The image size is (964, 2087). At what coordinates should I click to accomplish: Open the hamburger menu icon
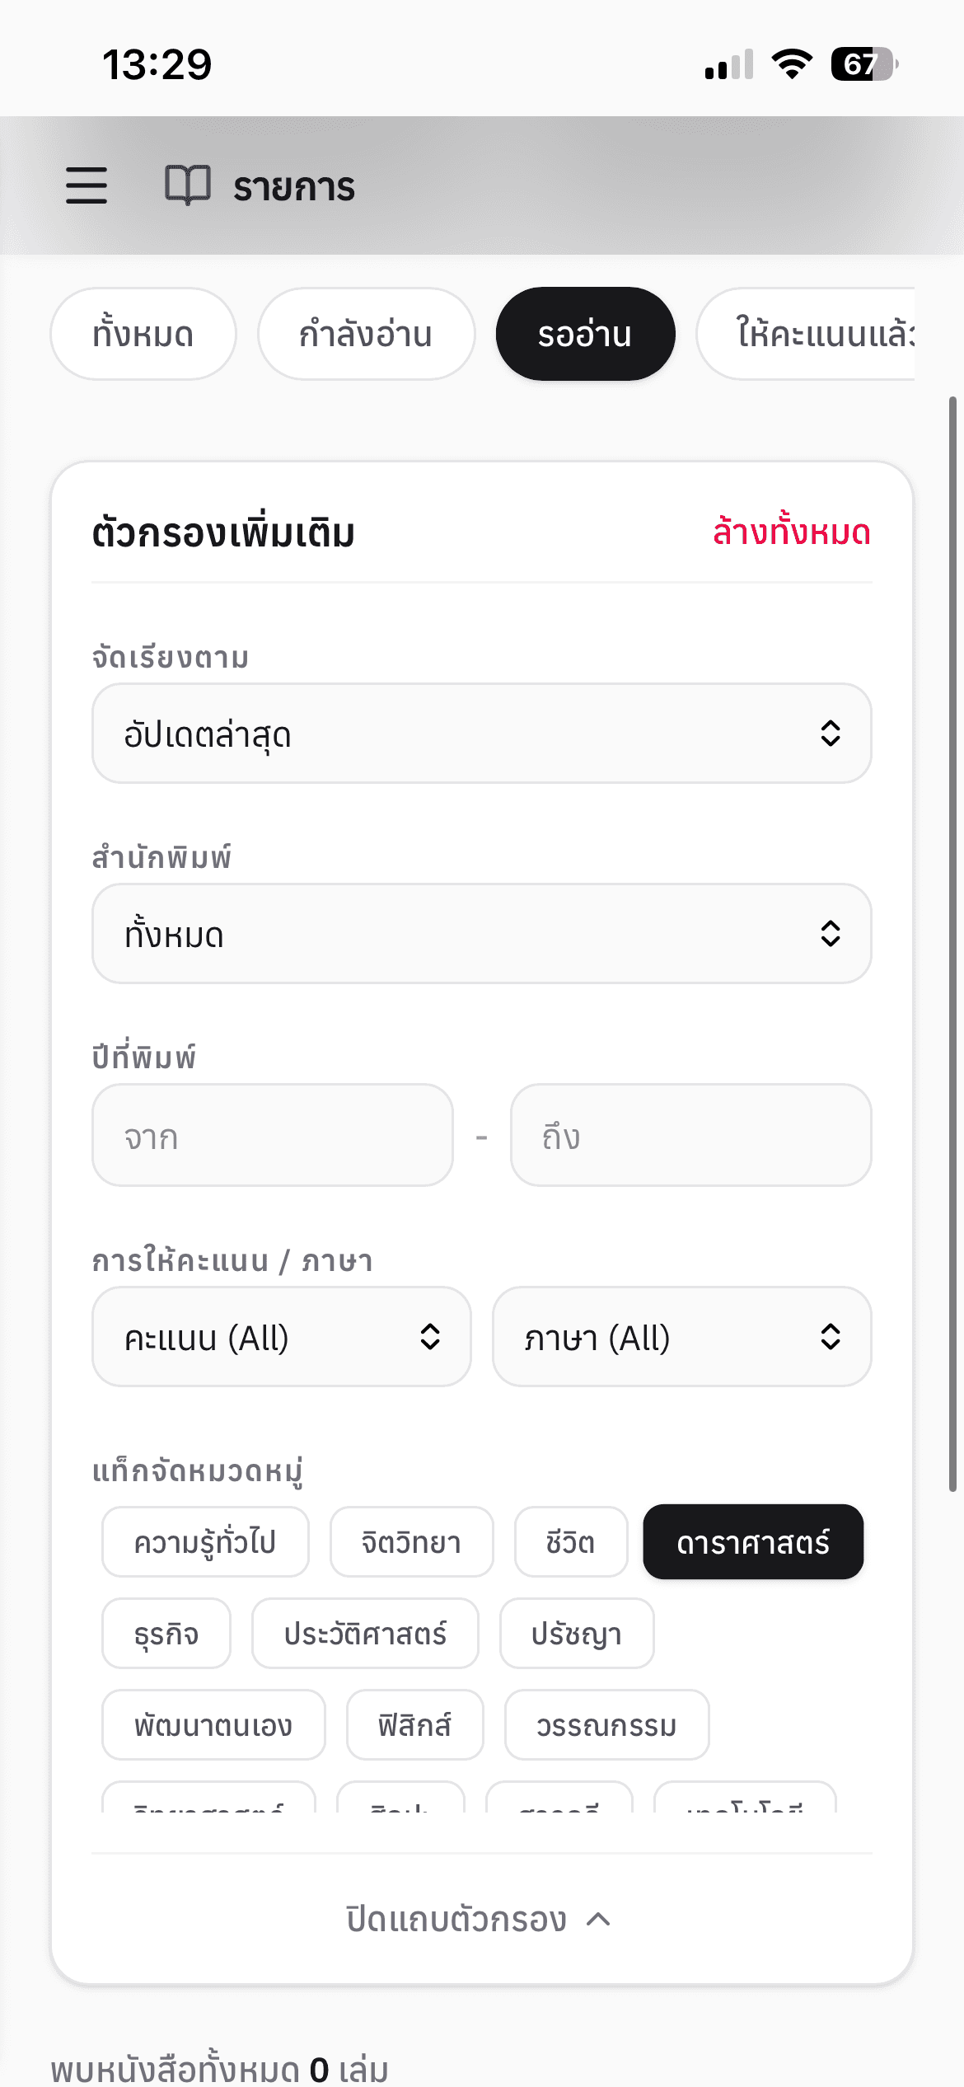[x=87, y=185]
